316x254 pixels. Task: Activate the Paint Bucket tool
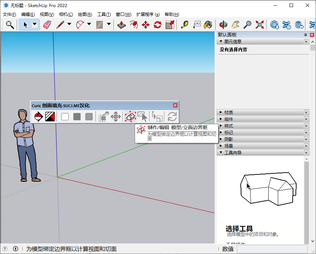pos(208,25)
